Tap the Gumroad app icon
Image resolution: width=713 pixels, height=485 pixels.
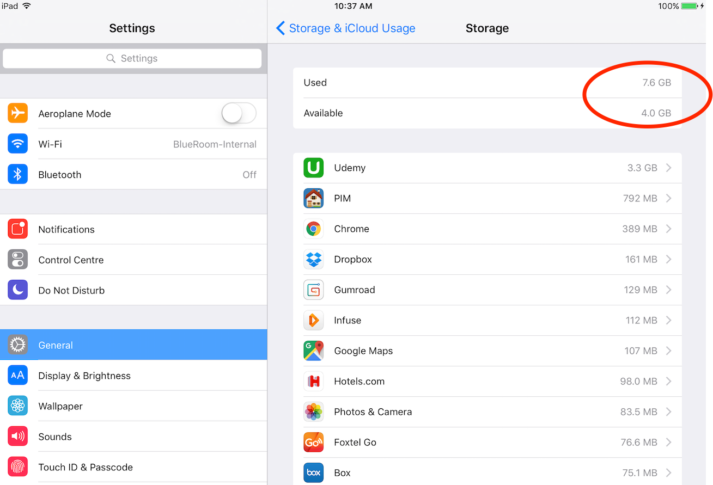[313, 290]
